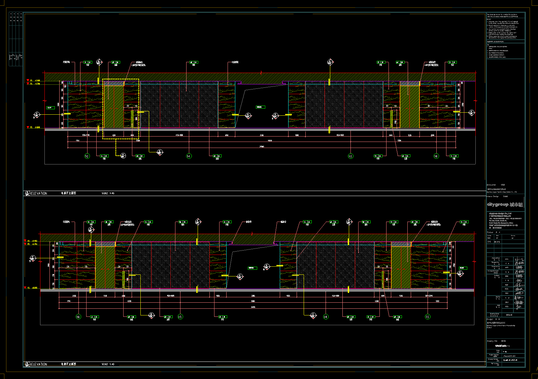Click the rightmost green grid circle, lower elevation
The image size is (538, 379).
[x=428, y=317]
